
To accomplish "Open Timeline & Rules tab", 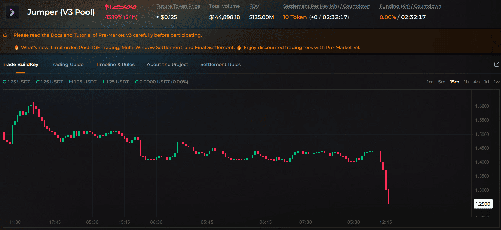I will pos(115,64).
